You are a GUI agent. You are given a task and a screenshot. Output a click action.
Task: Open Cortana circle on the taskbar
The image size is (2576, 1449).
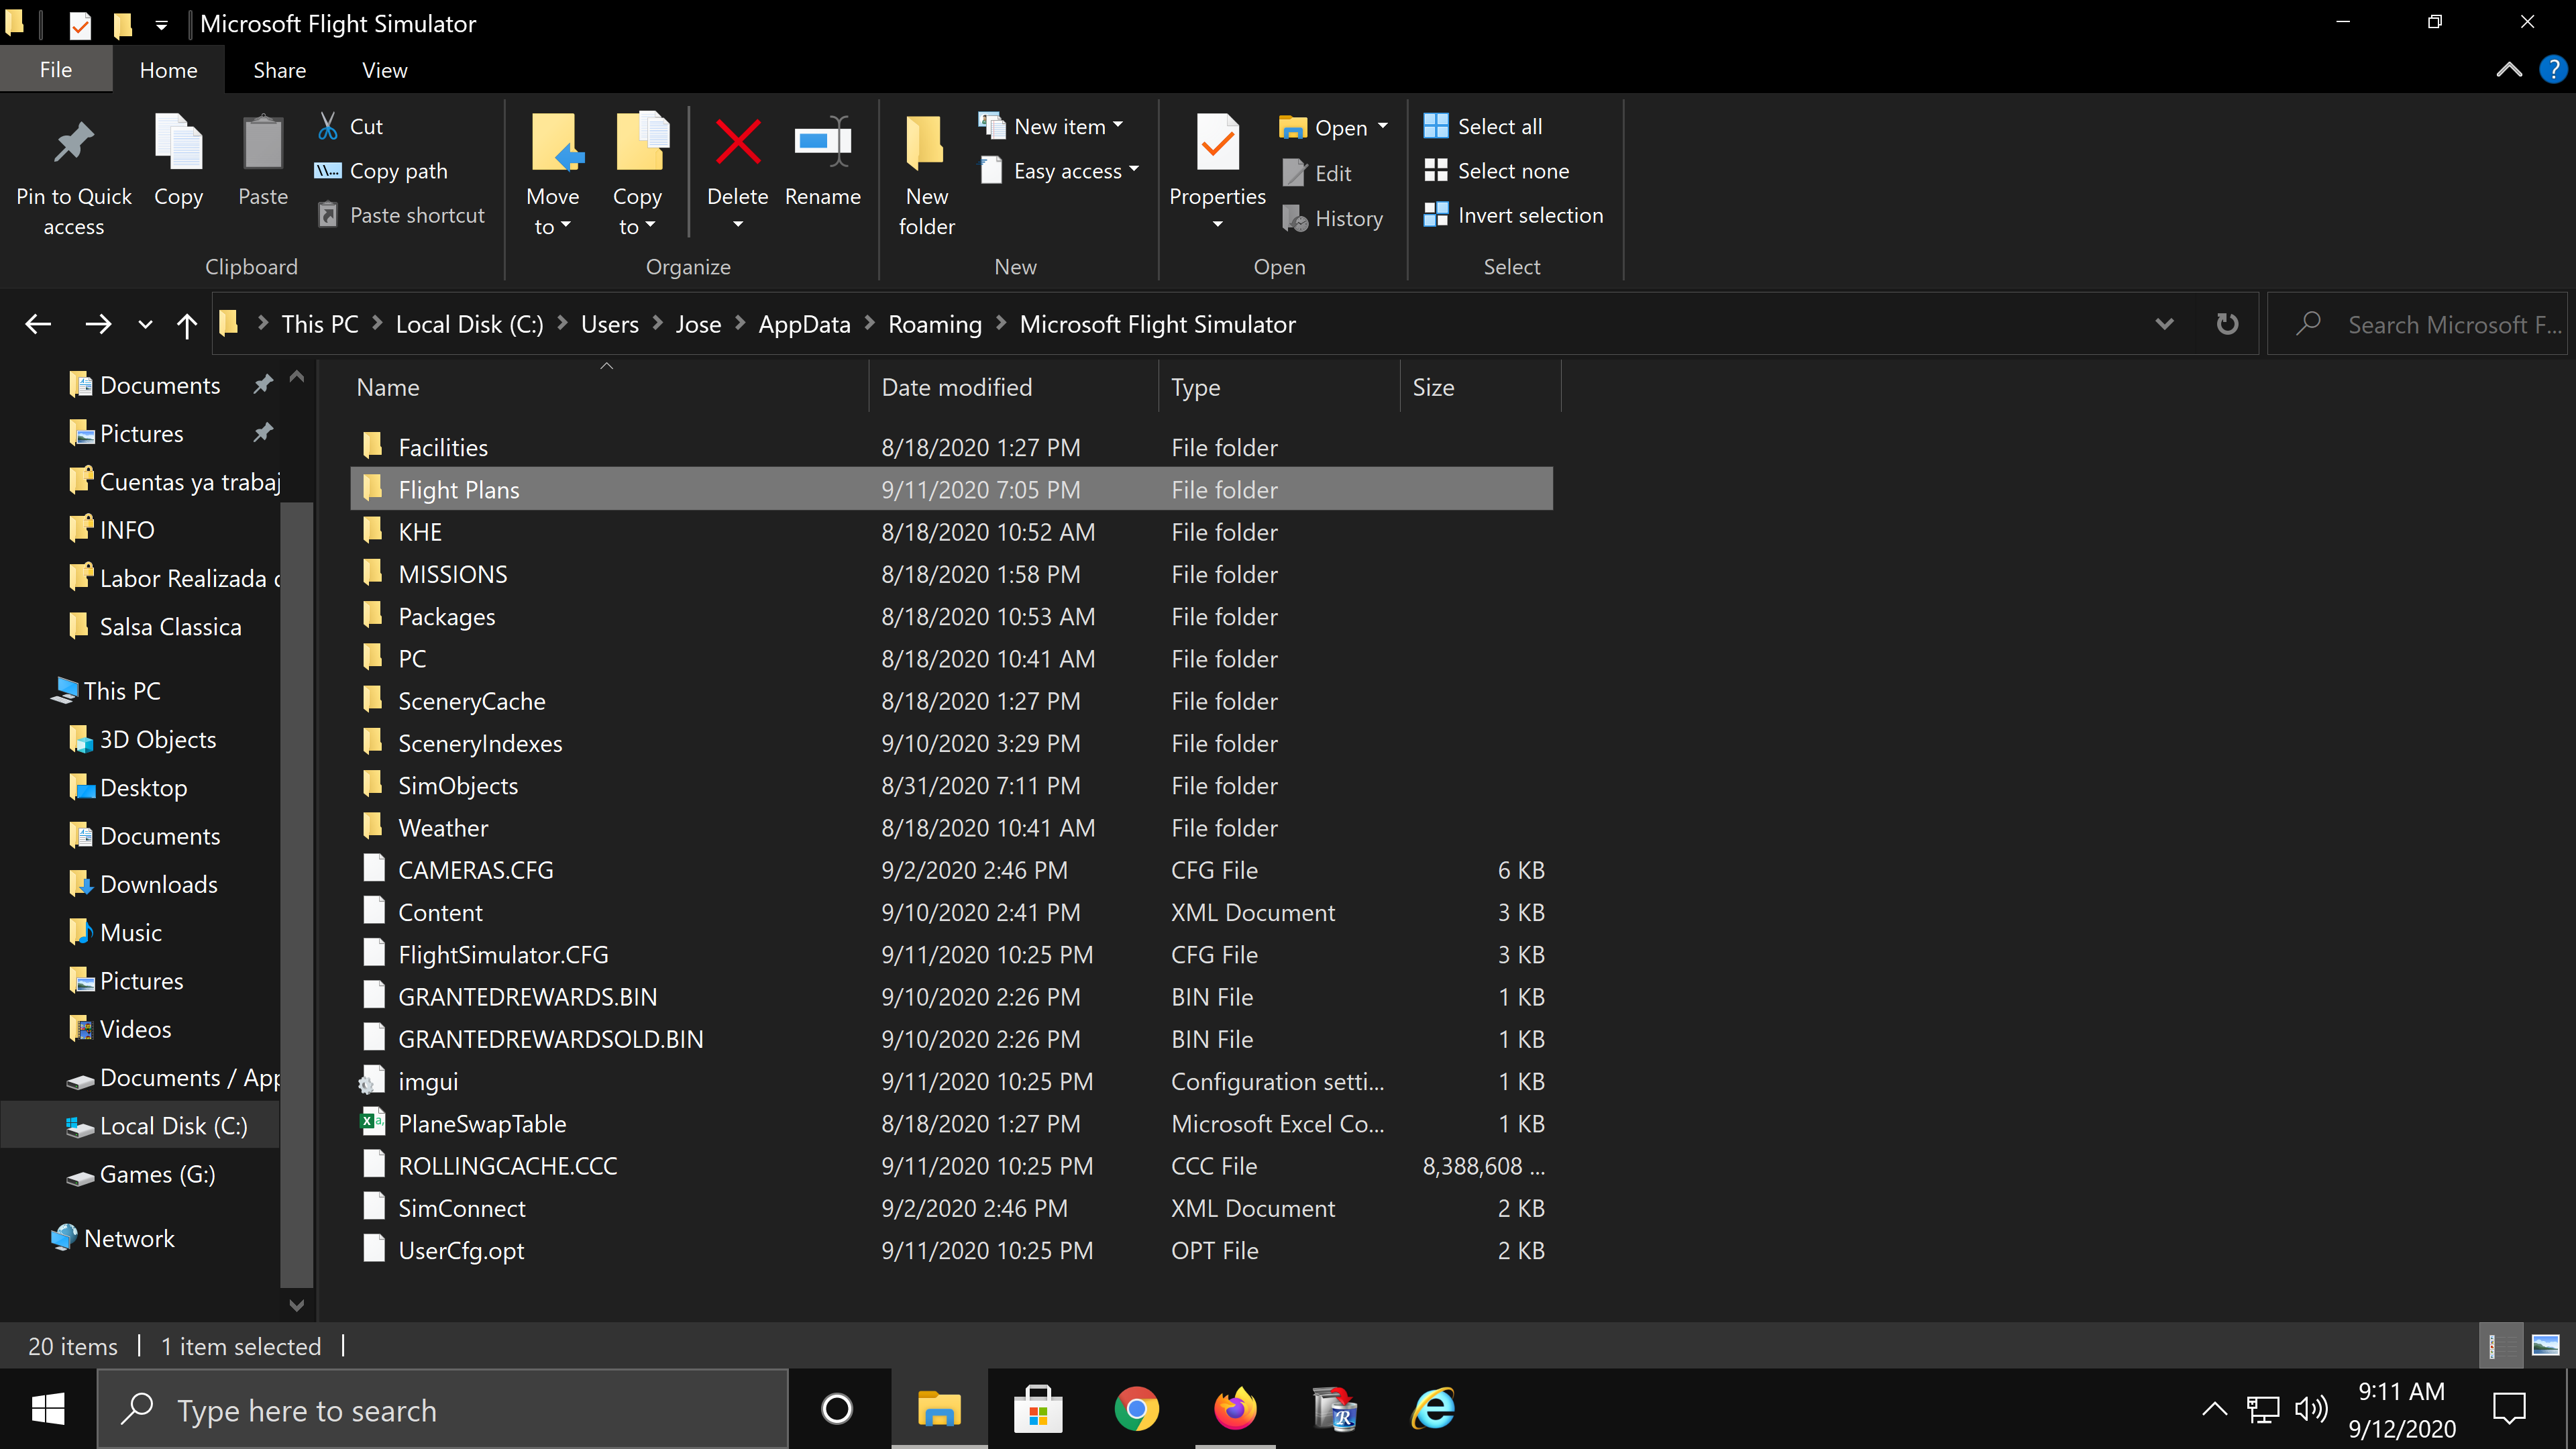click(837, 1410)
